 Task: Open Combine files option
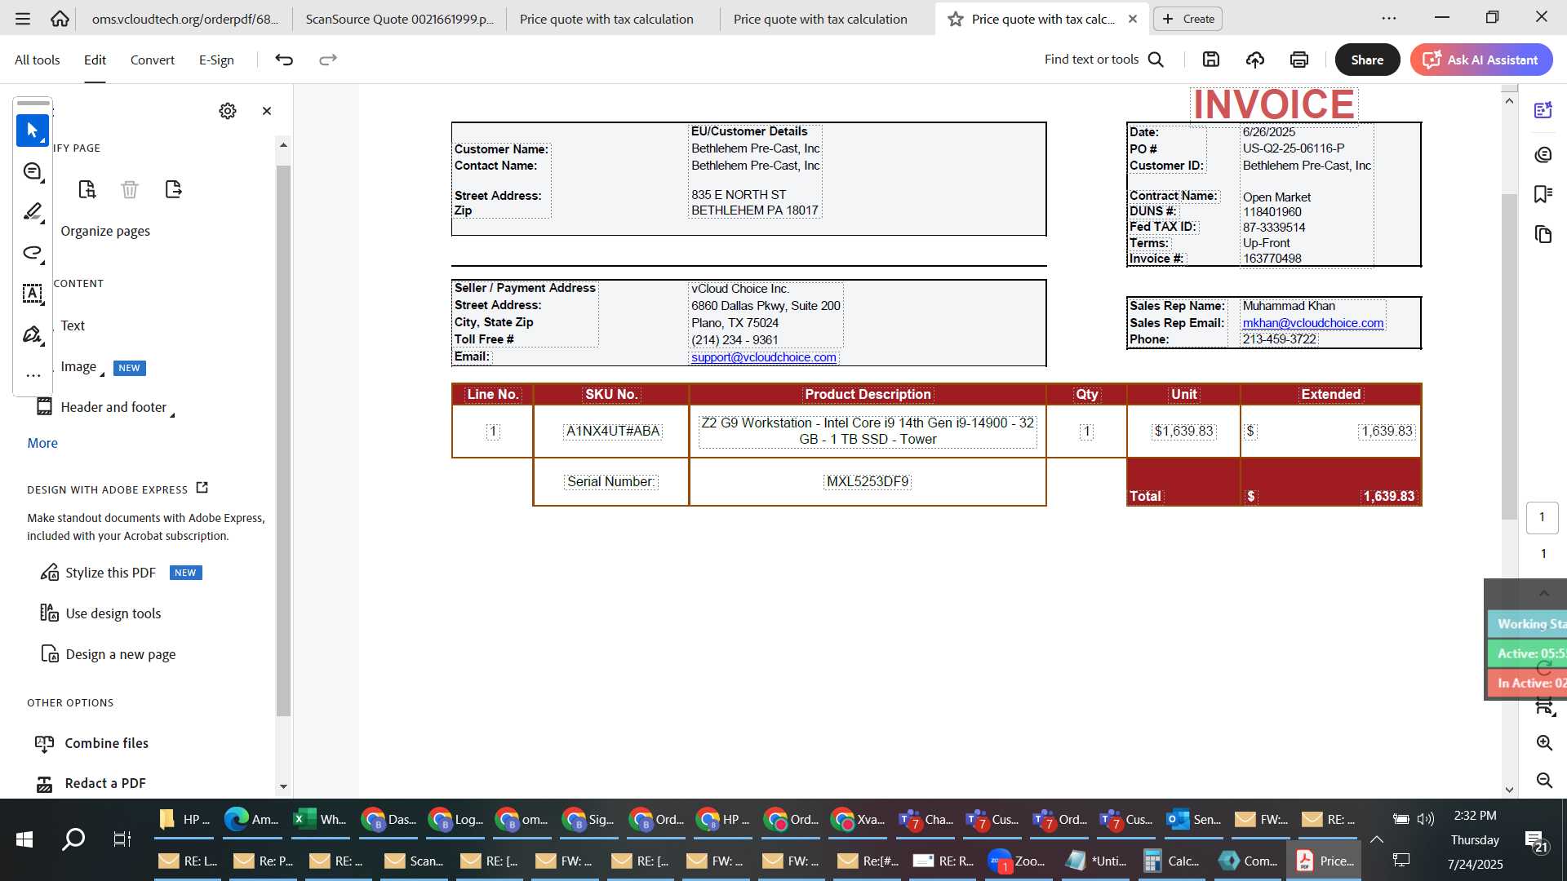click(106, 743)
